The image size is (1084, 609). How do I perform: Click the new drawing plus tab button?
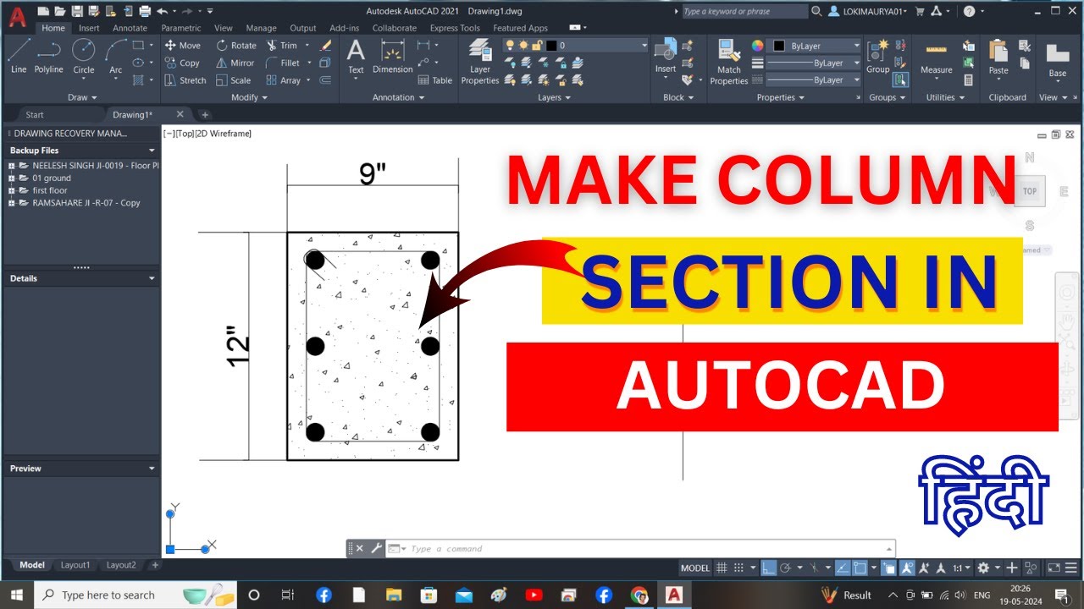[x=205, y=115]
